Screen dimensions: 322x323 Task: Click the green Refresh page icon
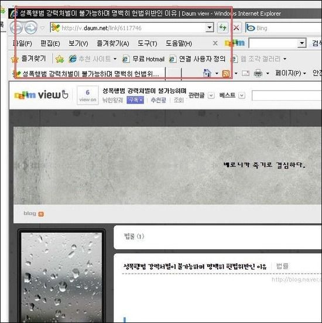(223, 28)
